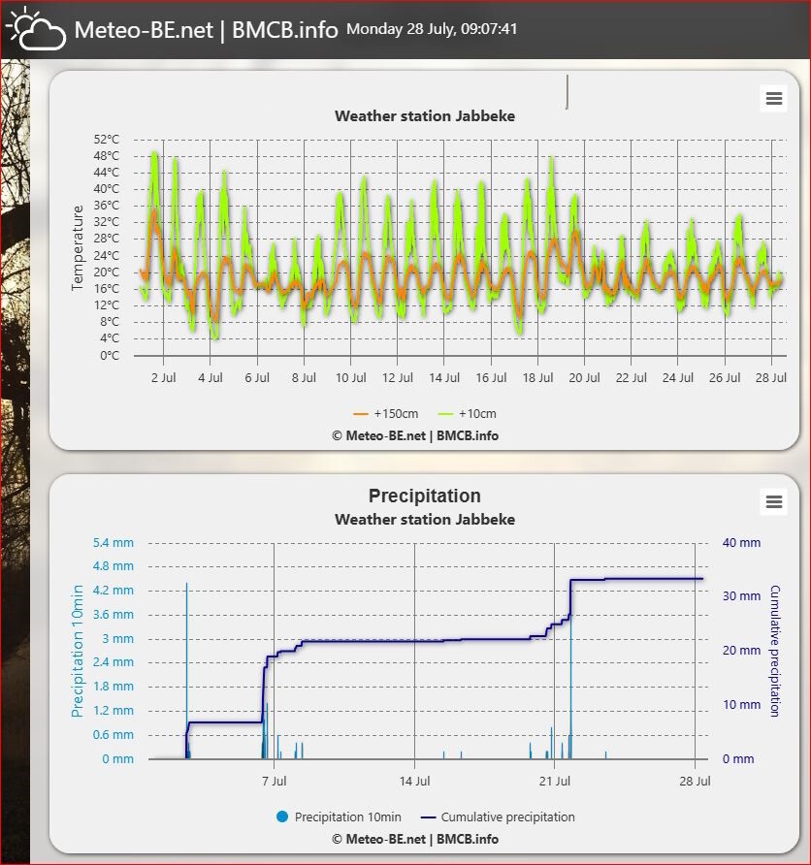
Task: Toggle the +10cm temperature series legend
Action: [467, 414]
